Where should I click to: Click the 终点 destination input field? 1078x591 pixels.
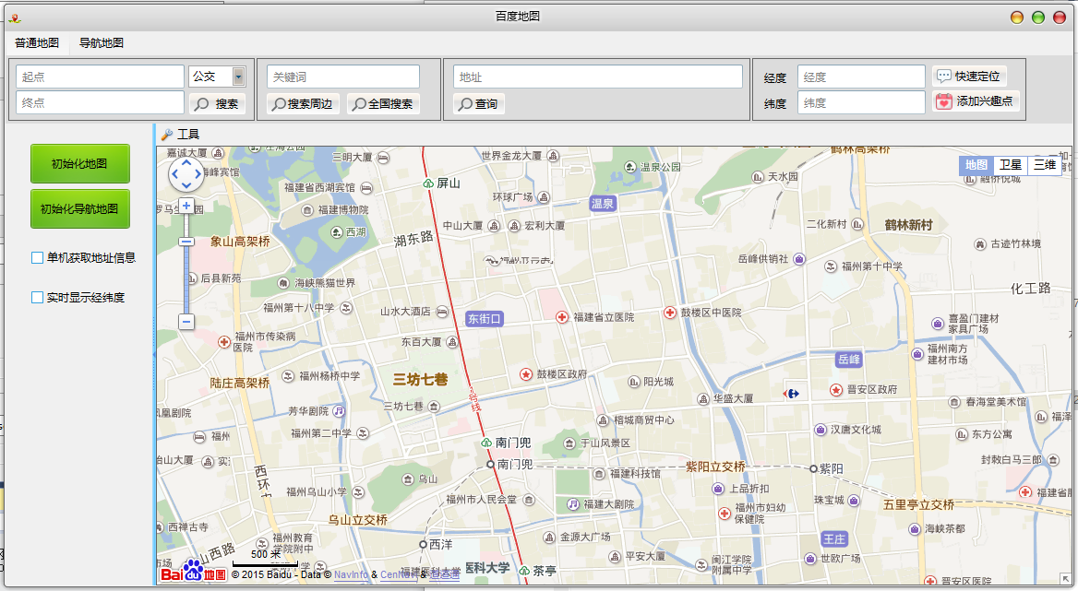100,103
